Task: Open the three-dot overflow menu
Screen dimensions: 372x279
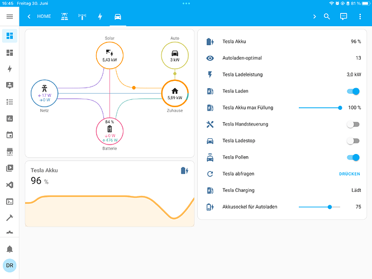Action: [360, 16]
